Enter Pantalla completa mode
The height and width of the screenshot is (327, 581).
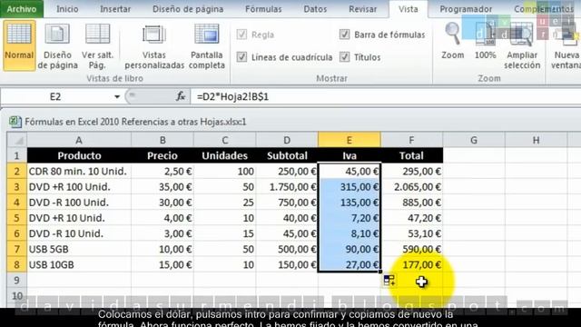tap(206, 46)
